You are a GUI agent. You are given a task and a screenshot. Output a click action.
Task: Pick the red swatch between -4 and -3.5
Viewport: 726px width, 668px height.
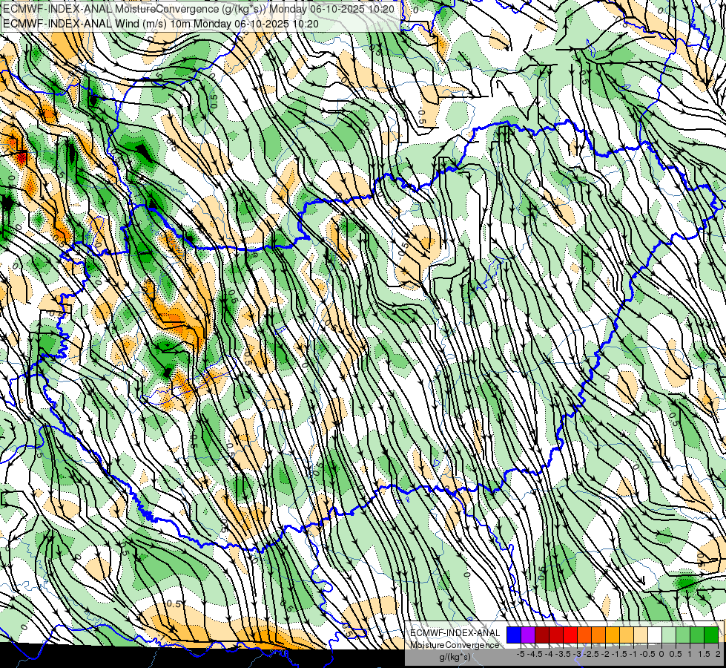[556, 635]
